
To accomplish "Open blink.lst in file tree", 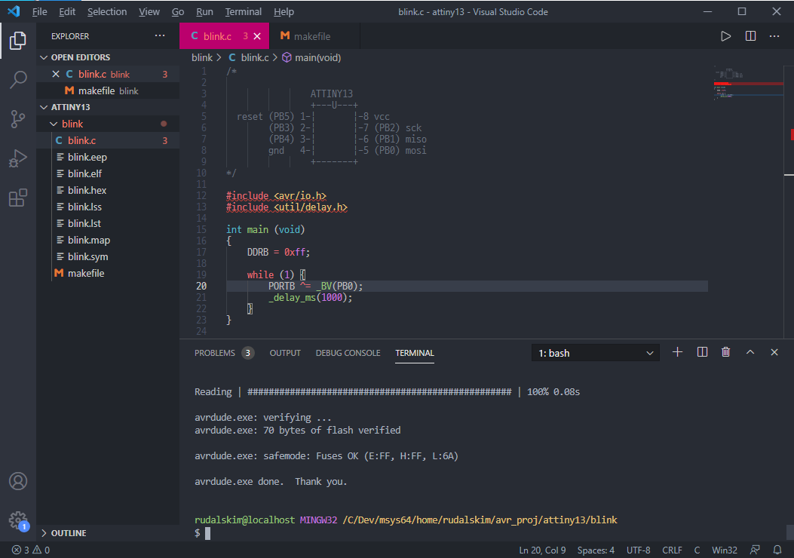I will (108, 223).
